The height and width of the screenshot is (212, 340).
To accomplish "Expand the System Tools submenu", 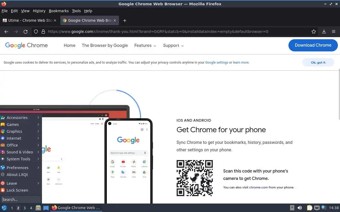I will (21, 159).
